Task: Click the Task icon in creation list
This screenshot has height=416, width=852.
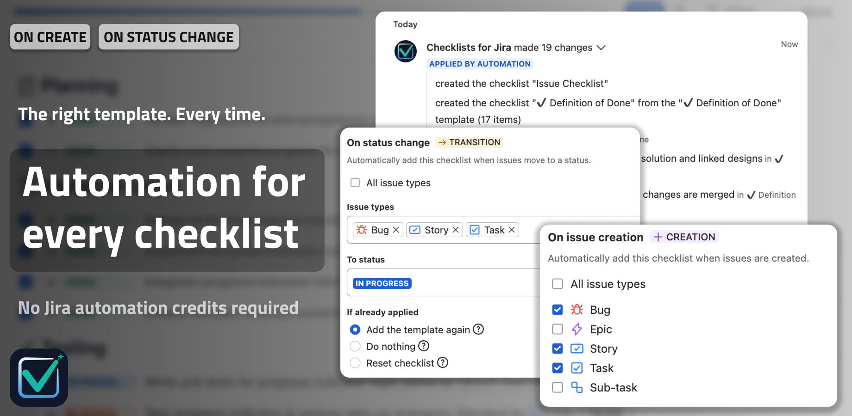Action: 577,368
